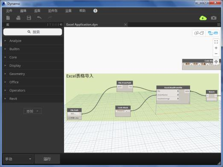The image size is (223, 167).
Task: Expand the Operators library category
Action: [x=33, y=90]
